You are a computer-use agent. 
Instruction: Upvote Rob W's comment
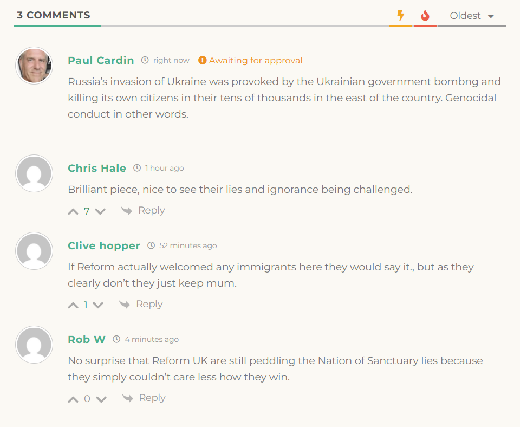pos(73,399)
